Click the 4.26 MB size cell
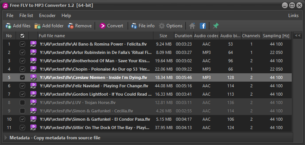 [x=164, y=111]
